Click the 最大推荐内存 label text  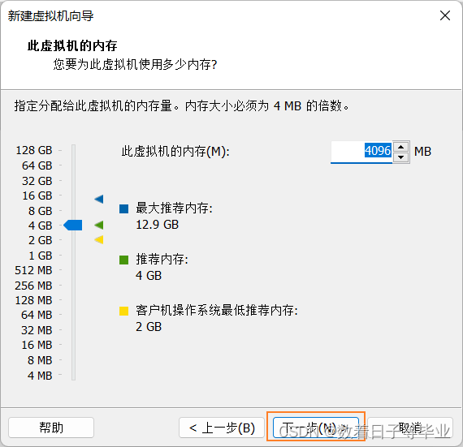174,208
